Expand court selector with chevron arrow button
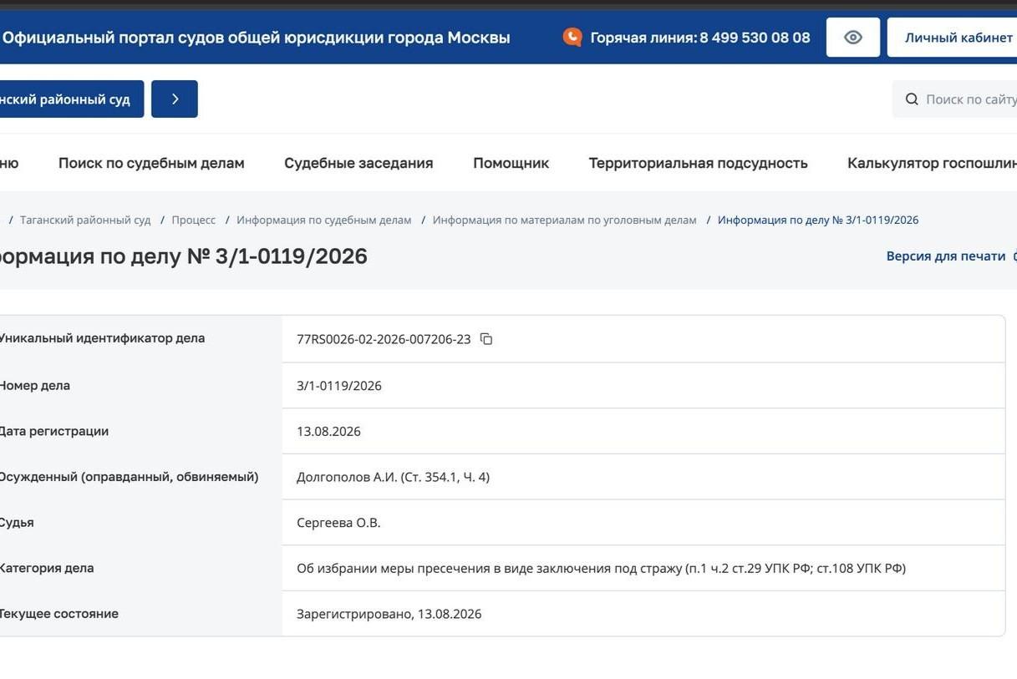The height and width of the screenshot is (679, 1017). click(175, 99)
